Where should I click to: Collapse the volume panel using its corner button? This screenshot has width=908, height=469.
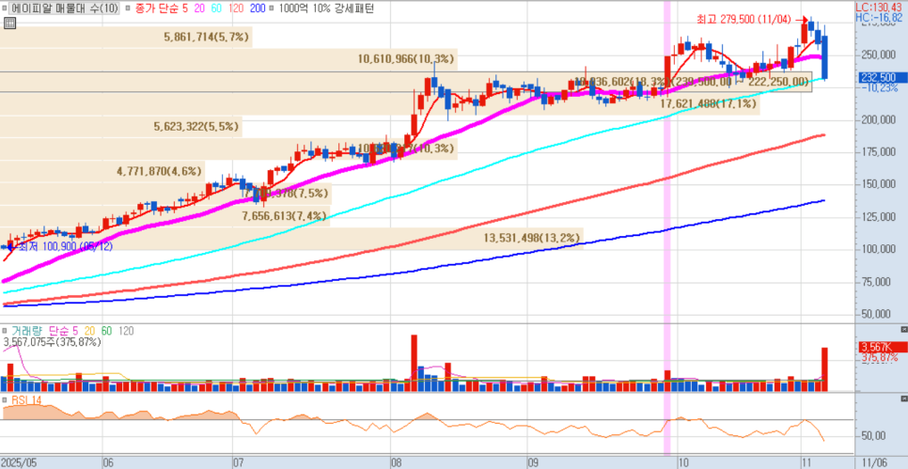[904, 330]
